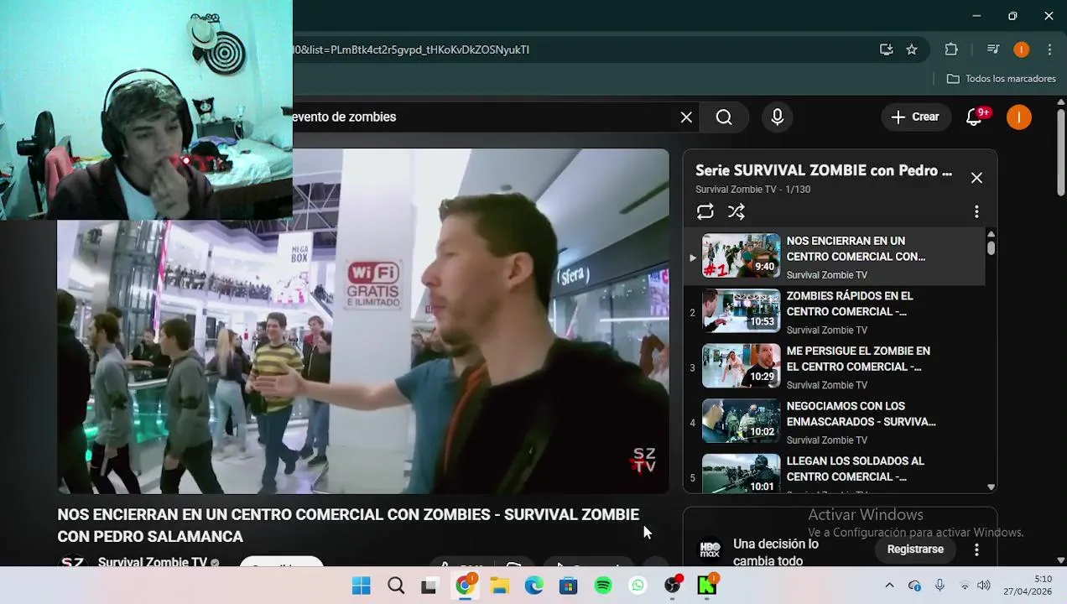Close the playlist panel with the X
1067x604 pixels.
976,178
